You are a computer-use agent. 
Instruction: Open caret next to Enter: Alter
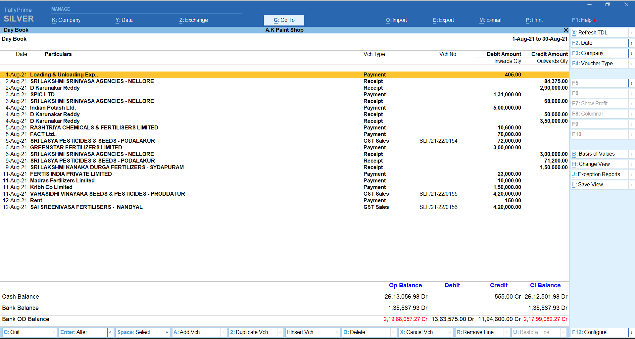tap(110, 332)
